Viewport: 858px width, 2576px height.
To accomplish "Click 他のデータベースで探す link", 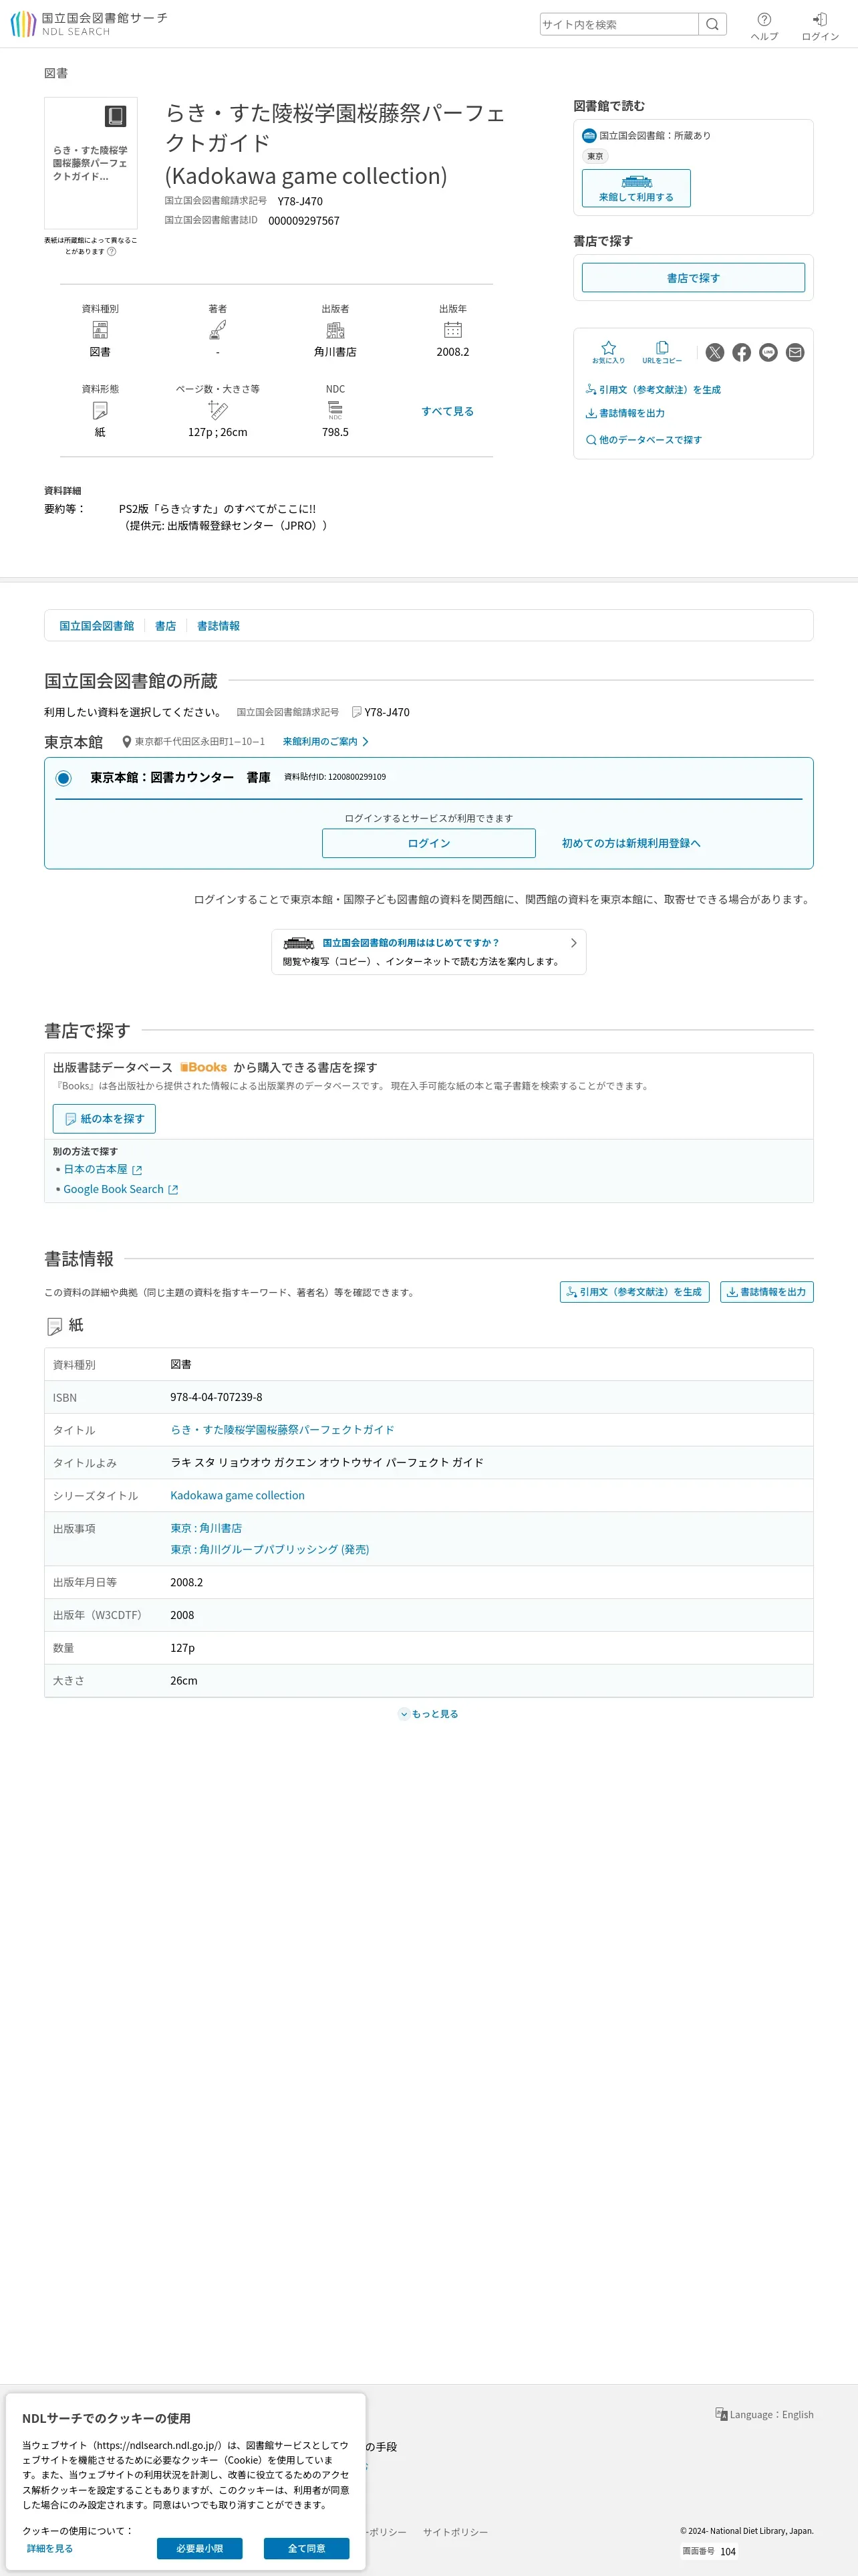I will (x=644, y=440).
